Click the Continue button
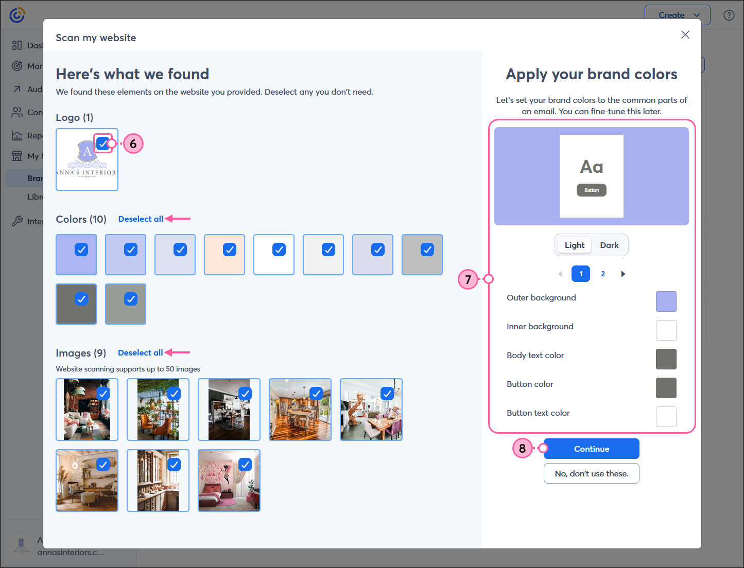This screenshot has height=568, width=744. pyautogui.click(x=591, y=449)
